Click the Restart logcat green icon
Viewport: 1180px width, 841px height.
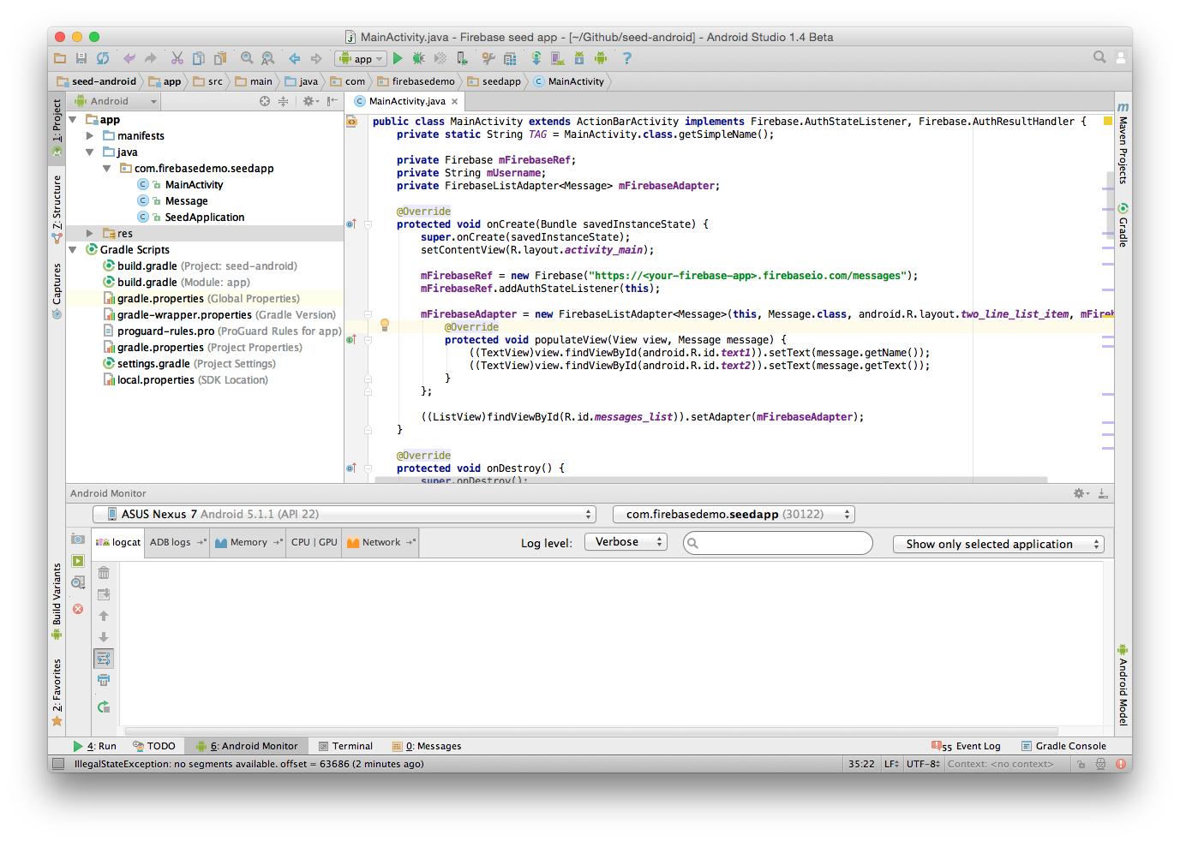click(104, 707)
